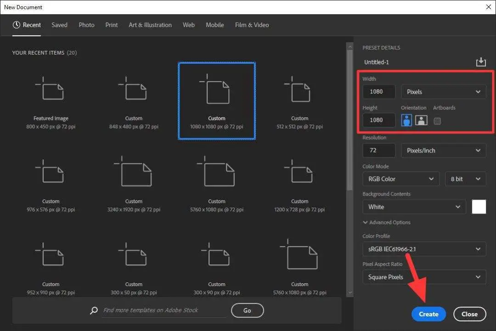Open the Background Contents White dropdown
This screenshot has width=496, height=331.
click(413, 207)
